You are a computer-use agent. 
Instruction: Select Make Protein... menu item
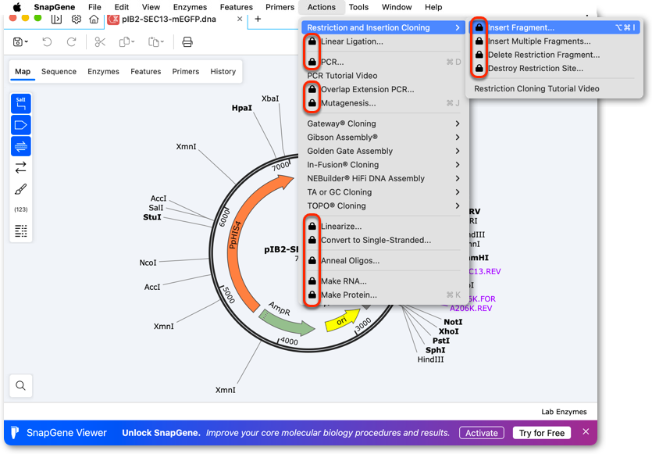point(383,295)
